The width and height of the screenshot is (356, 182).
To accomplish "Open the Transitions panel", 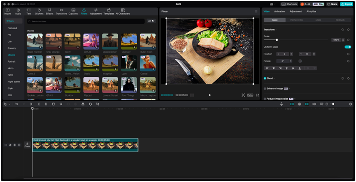I will (61, 11).
